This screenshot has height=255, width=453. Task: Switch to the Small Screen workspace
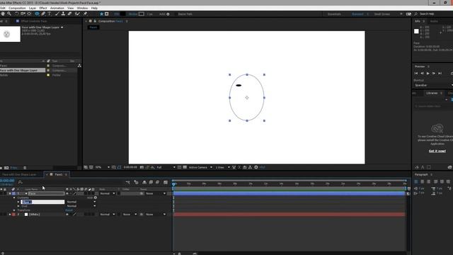click(x=382, y=14)
